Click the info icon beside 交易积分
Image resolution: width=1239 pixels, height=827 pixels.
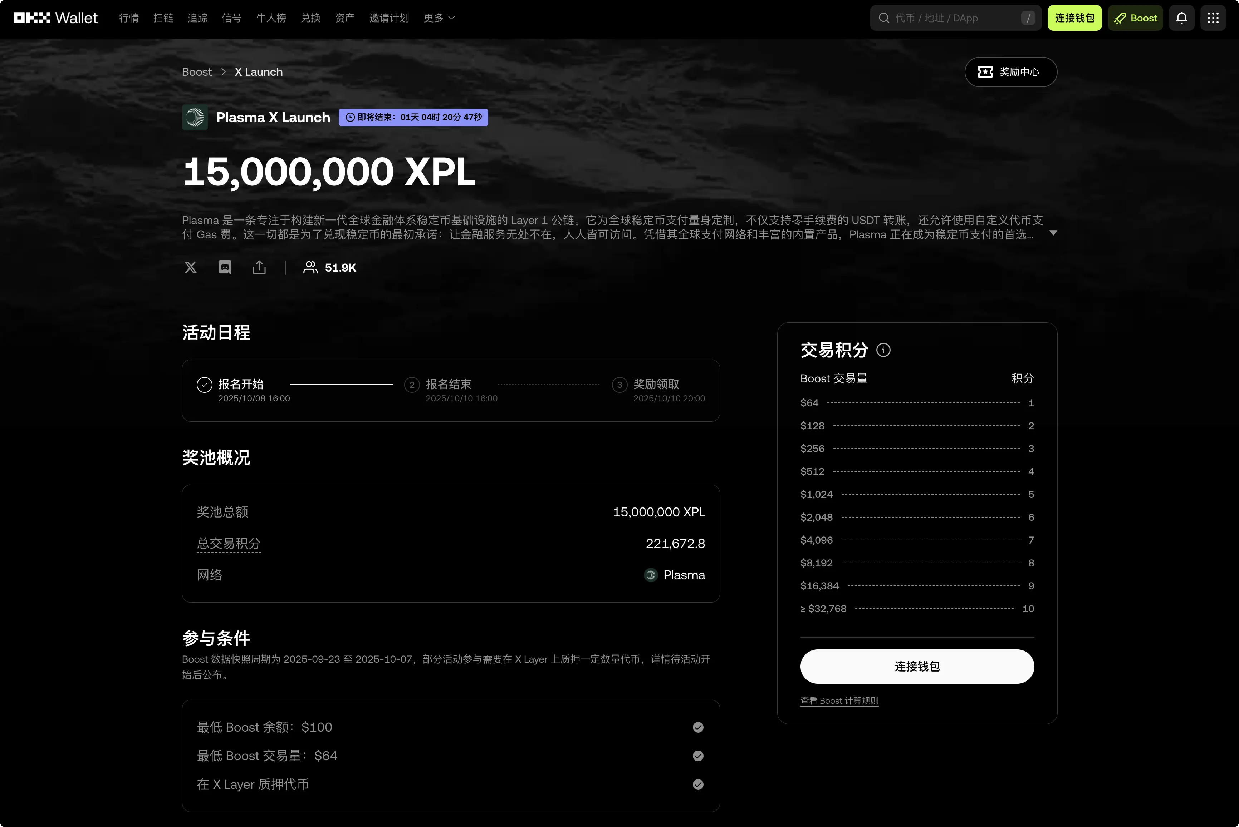pyautogui.click(x=883, y=350)
